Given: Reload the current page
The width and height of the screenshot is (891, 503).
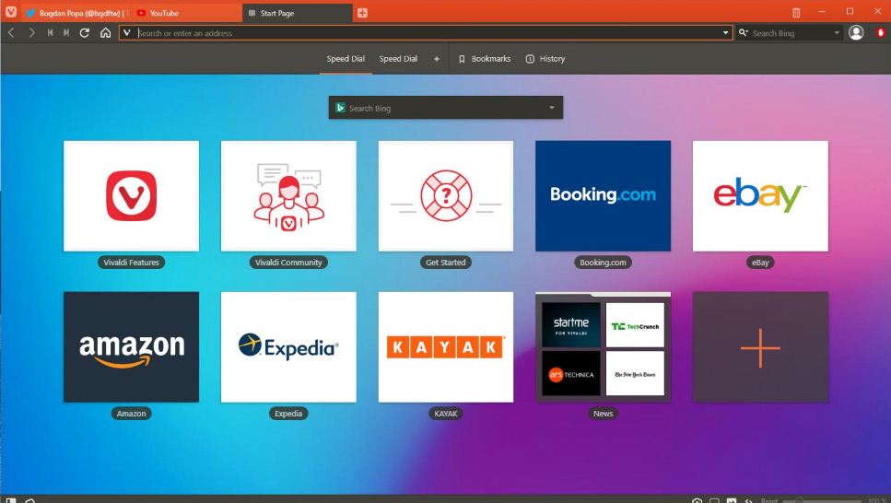Looking at the screenshot, I should (x=85, y=33).
